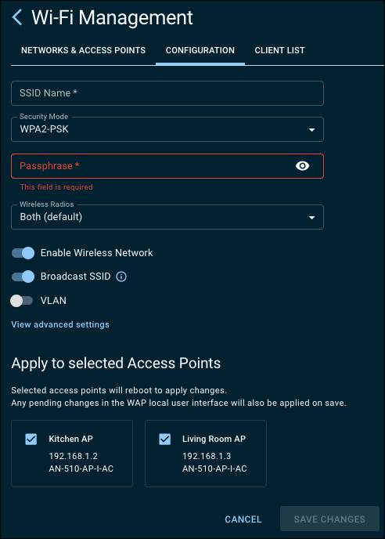Go back using the left chevron arrow
The image size is (385, 539).
click(x=17, y=17)
